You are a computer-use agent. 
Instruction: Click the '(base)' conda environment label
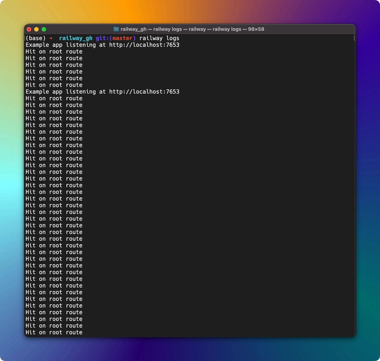[35, 38]
